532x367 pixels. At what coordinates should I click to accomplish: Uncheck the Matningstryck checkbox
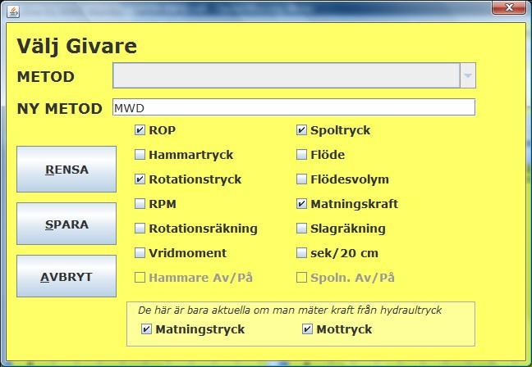coord(146,329)
